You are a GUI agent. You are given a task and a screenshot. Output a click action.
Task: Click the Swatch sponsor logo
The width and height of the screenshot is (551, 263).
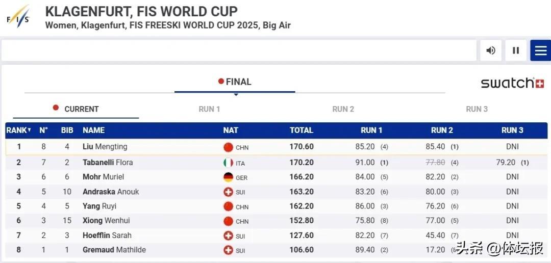(x=512, y=83)
